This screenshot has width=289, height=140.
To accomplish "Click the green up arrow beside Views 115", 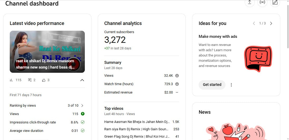I will click(83, 114).
